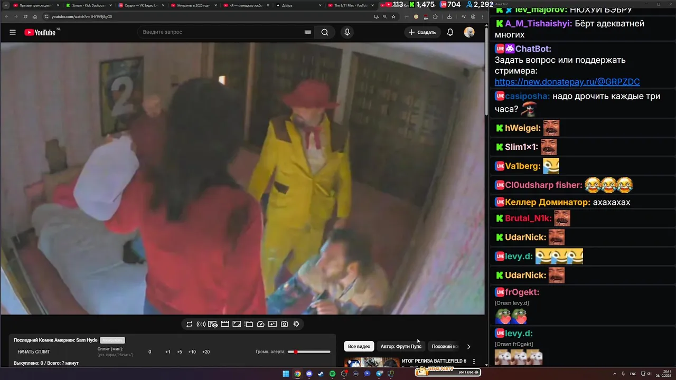Open the YouTube account avatar menu
The height and width of the screenshot is (380, 676).
tap(469, 32)
